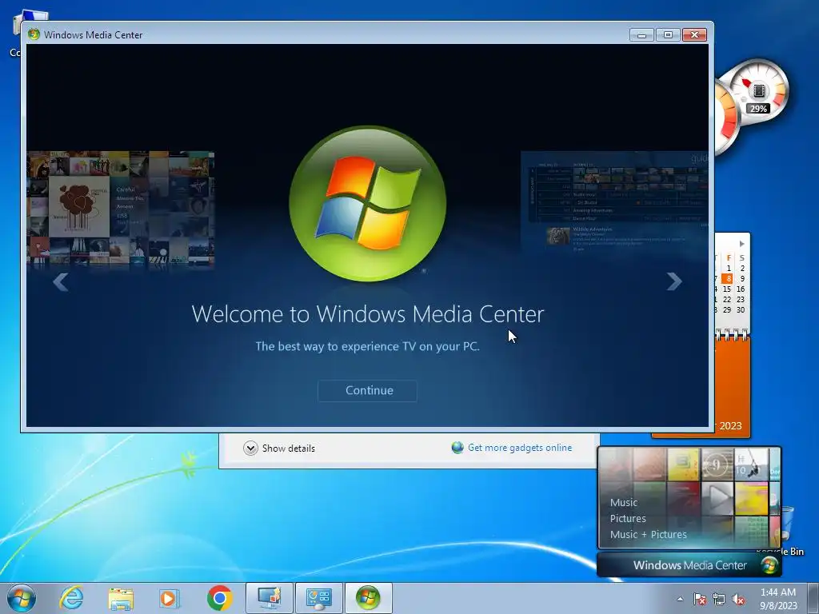The height and width of the screenshot is (614, 819).
Task: Select day 16 in calendar gadget
Action: (741, 289)
